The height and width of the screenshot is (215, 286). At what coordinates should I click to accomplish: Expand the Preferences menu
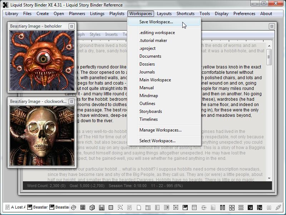244,14
